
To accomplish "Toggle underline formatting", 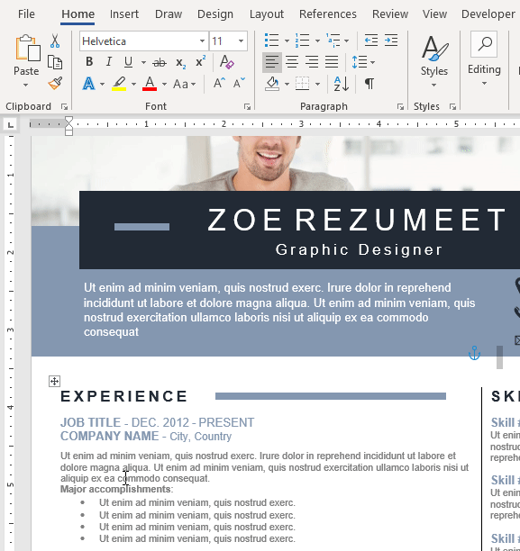I will pos(128,62).
